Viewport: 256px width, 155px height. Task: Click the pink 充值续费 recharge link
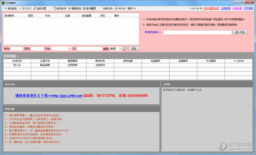pyautogui.click(x=237, y=9)
